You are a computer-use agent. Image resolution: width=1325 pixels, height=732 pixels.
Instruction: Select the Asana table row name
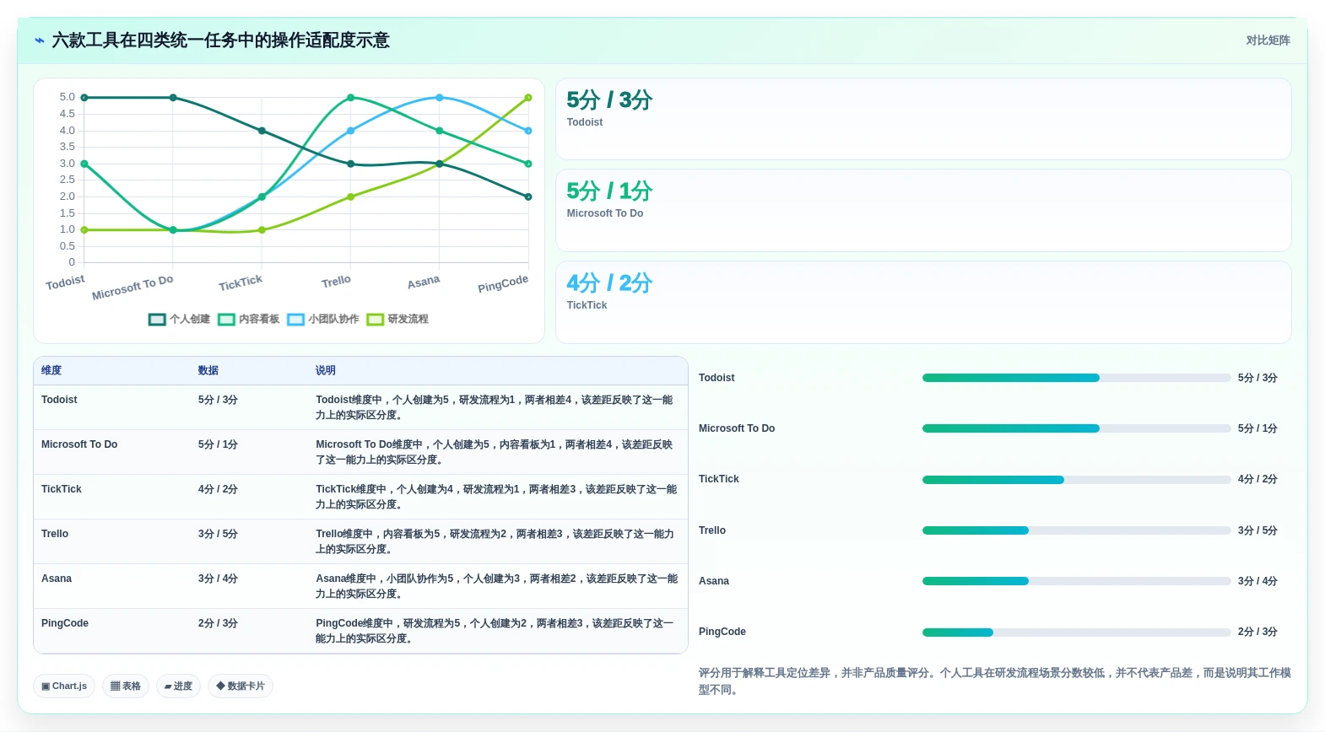click(57, 579)
